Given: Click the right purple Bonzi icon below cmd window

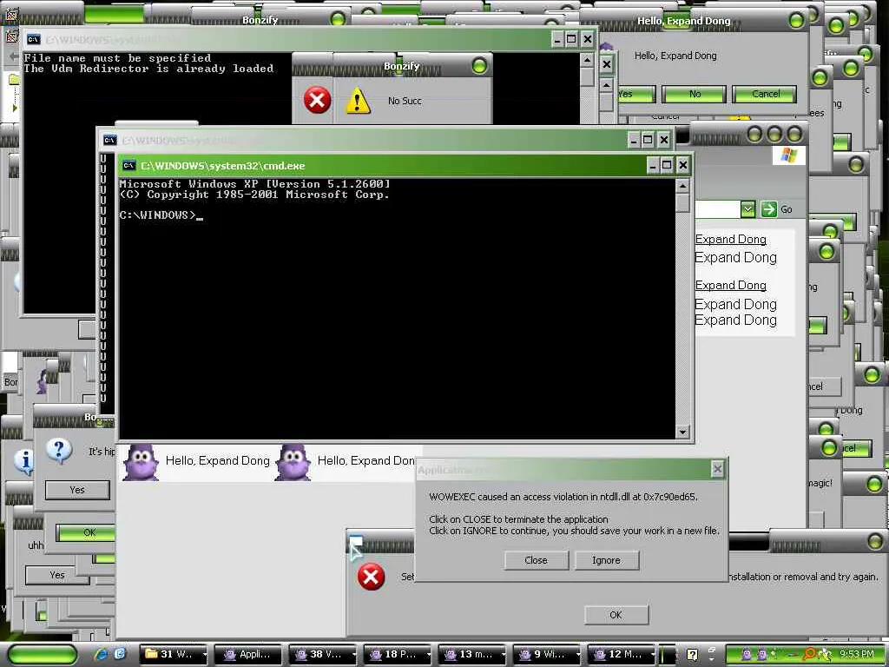Looking at the screenshot, I should pyautogui.click(x=293, y=462).
